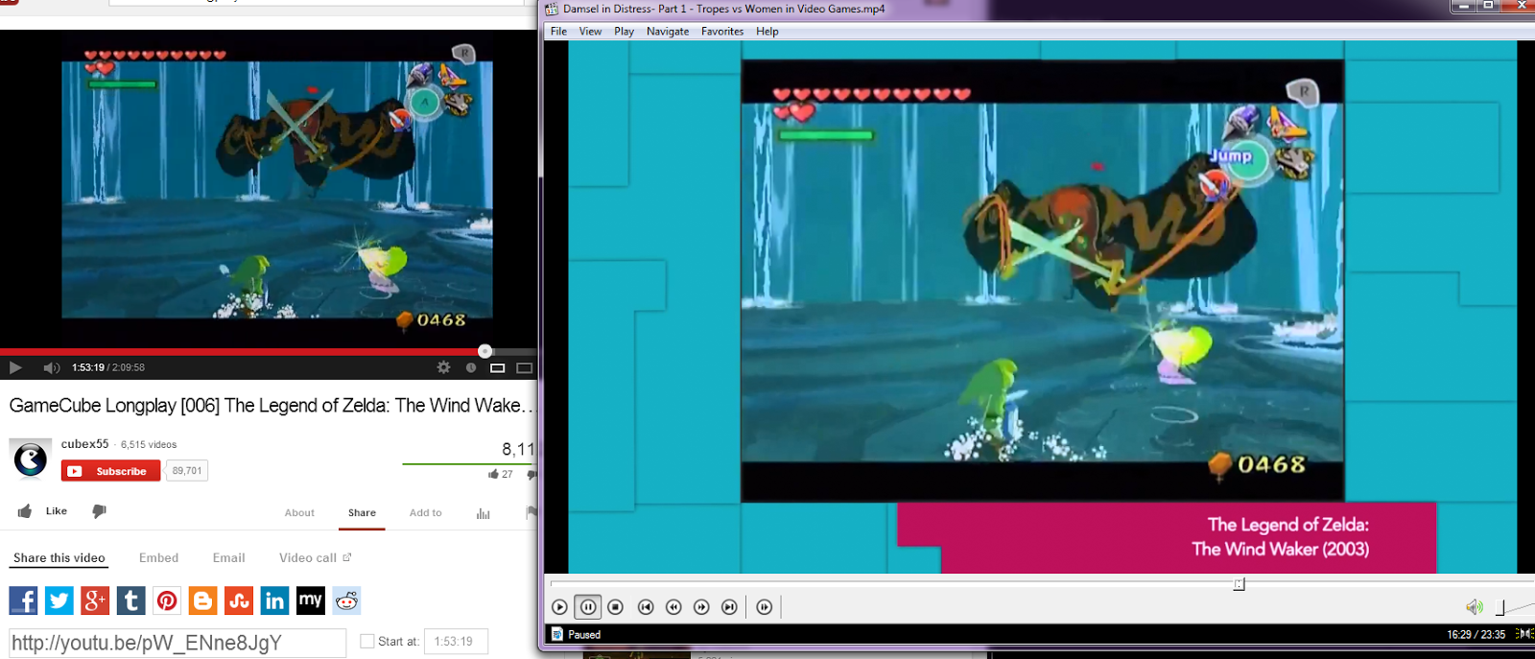Click the cubex55 channel avatar
The image size is (1535, 659).
tap(31, 459)
